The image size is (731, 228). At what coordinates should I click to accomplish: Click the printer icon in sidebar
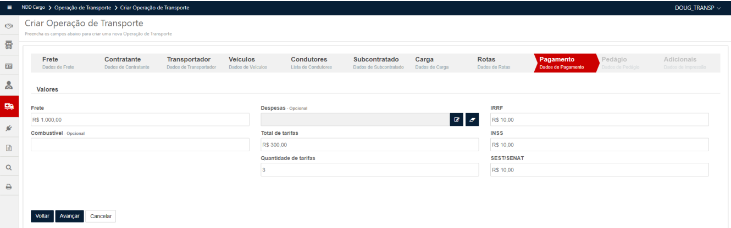tap(9, 186)
